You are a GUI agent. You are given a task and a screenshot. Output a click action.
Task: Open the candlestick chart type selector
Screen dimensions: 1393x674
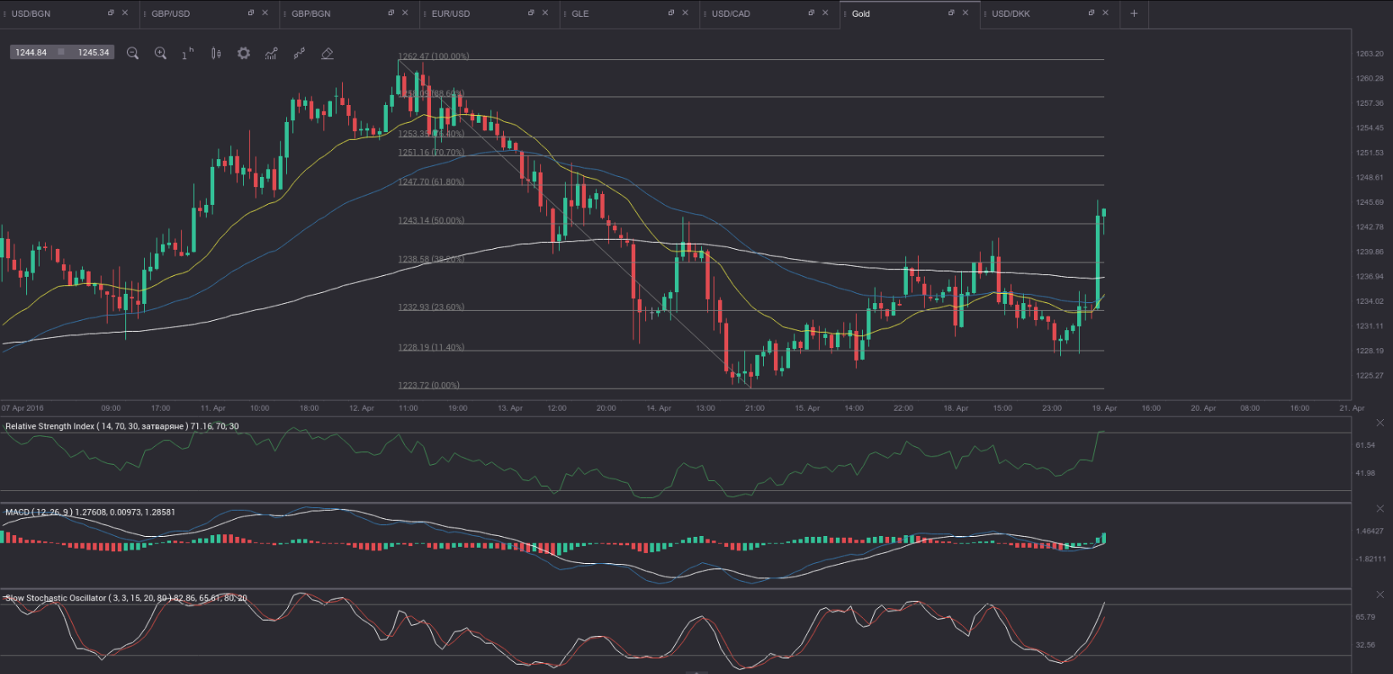click(x=216, y=53)
